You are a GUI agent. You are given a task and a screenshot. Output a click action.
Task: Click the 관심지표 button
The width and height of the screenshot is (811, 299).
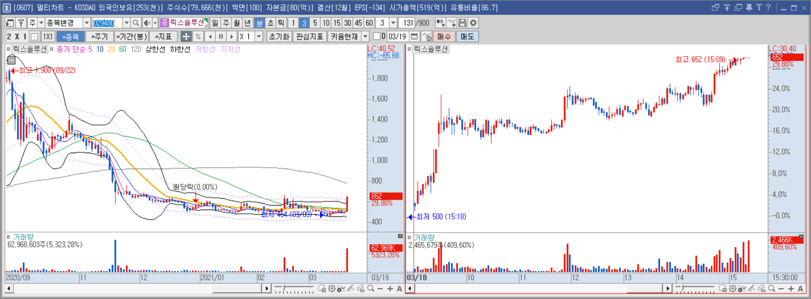(x=309, y=36)
